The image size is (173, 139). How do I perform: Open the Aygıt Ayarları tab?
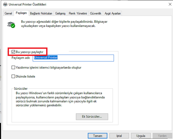(x=113, y=13)
